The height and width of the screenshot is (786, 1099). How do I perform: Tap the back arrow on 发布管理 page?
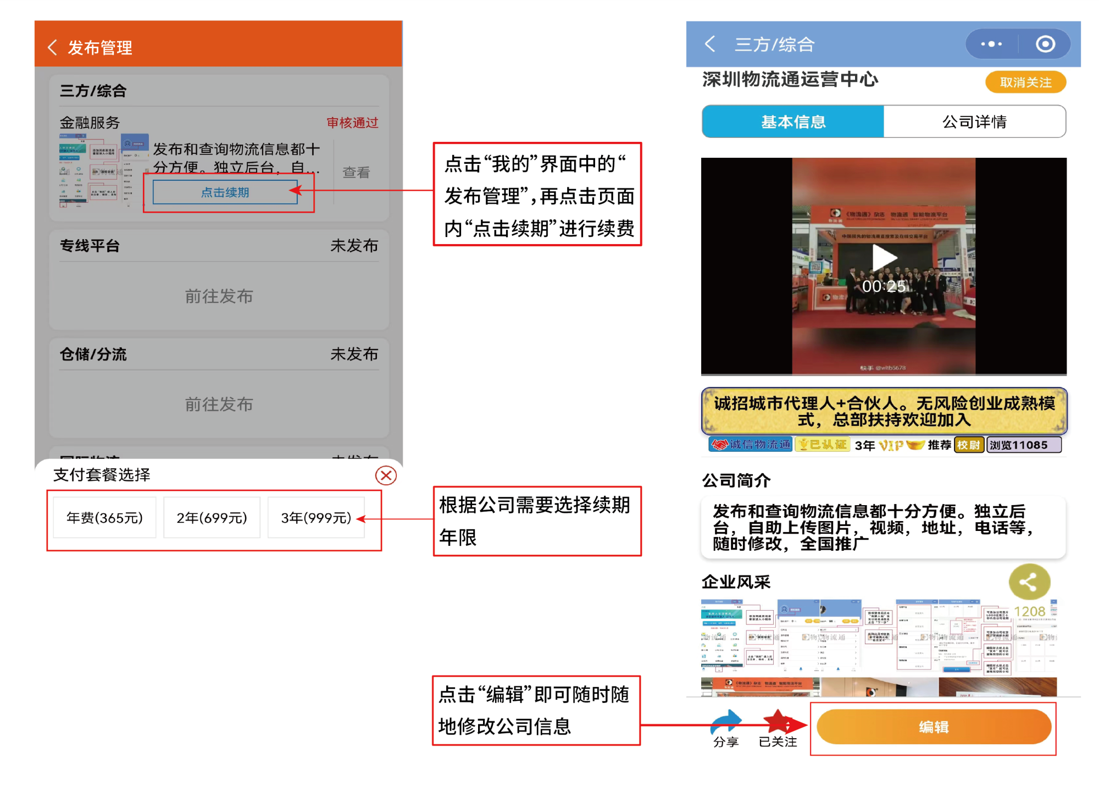52,47
